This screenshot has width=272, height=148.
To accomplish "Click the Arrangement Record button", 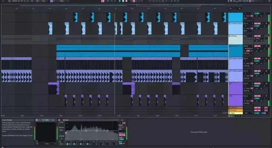I will click(126, 1).
